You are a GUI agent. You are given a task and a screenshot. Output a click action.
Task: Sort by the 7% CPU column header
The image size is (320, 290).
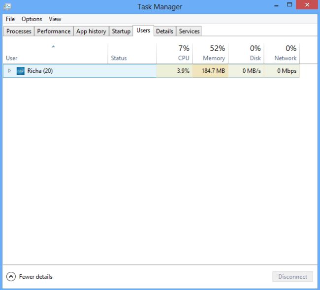[175, 54]
